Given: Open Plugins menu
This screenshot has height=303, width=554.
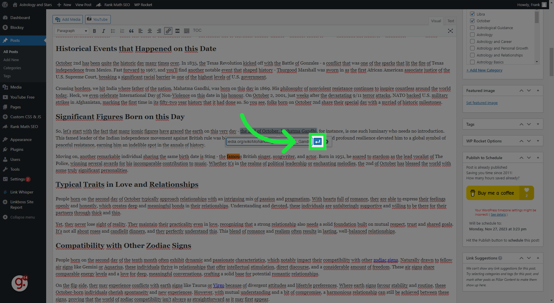Looking at the screenshot, I should click(17, 149).
